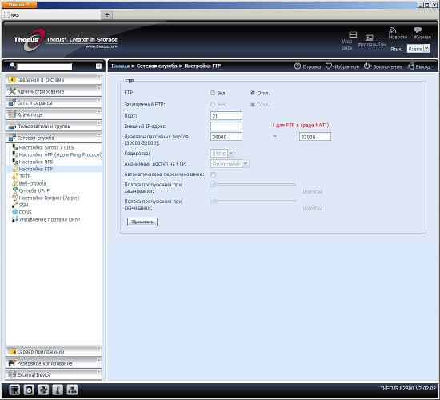Open fan status icon in bottom bar
The width and height of the screenshot is (440, 400).
(x=43, y=390)
